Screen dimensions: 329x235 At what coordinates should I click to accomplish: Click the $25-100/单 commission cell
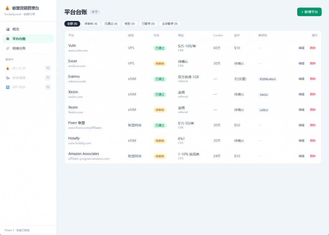click(187, 46)
